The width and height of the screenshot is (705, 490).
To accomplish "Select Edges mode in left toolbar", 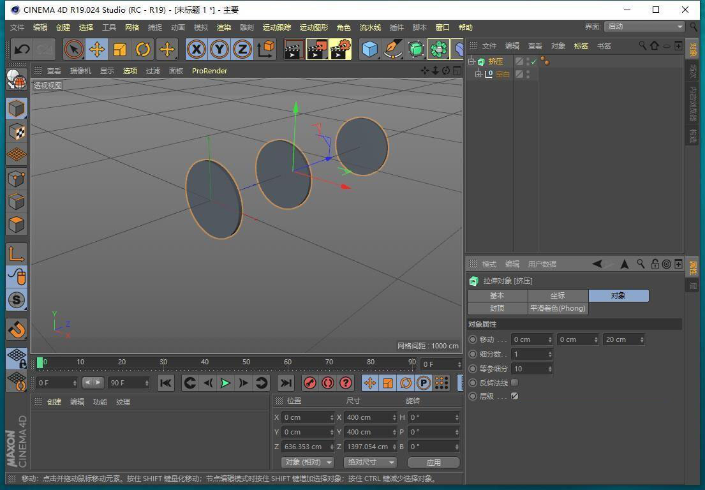I will pyautogui.click(x=17, y=202).
